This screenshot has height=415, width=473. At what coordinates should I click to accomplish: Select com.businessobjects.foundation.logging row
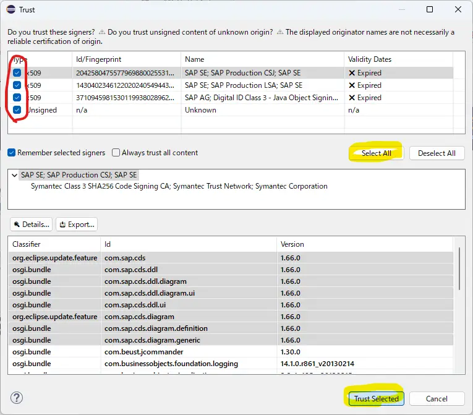coord(231,364)
